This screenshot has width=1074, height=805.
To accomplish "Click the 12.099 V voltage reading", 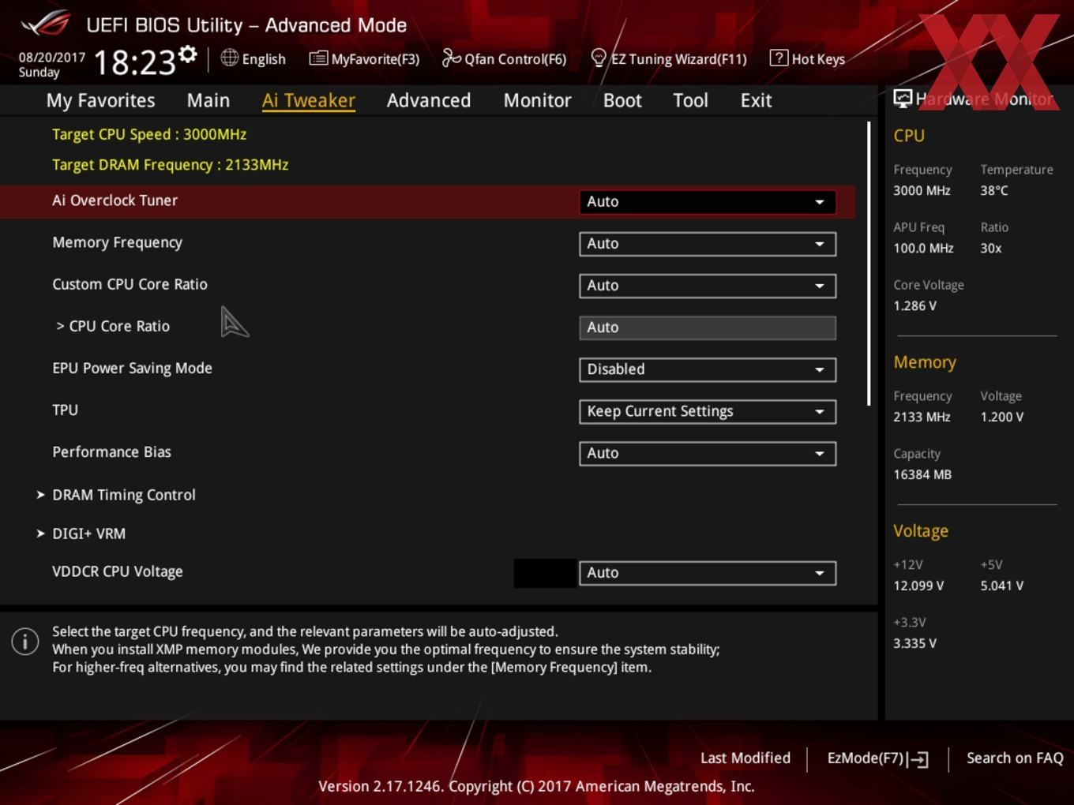I will pos(918,586).
